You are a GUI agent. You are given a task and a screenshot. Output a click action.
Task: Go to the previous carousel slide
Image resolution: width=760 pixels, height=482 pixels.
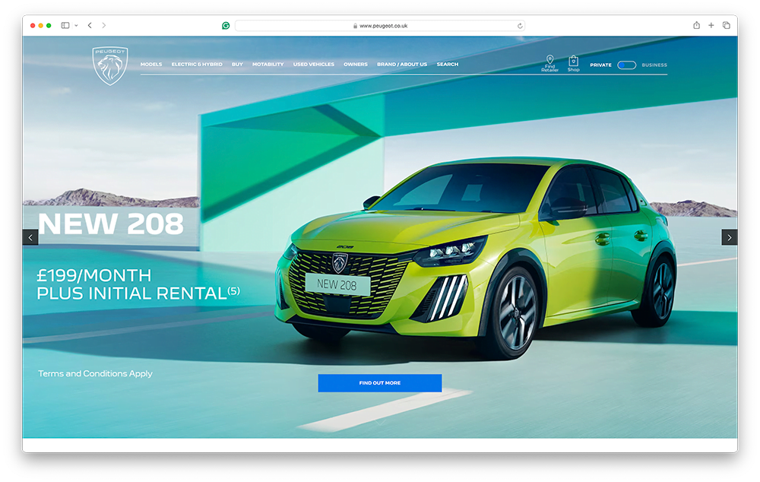point(30,238)
